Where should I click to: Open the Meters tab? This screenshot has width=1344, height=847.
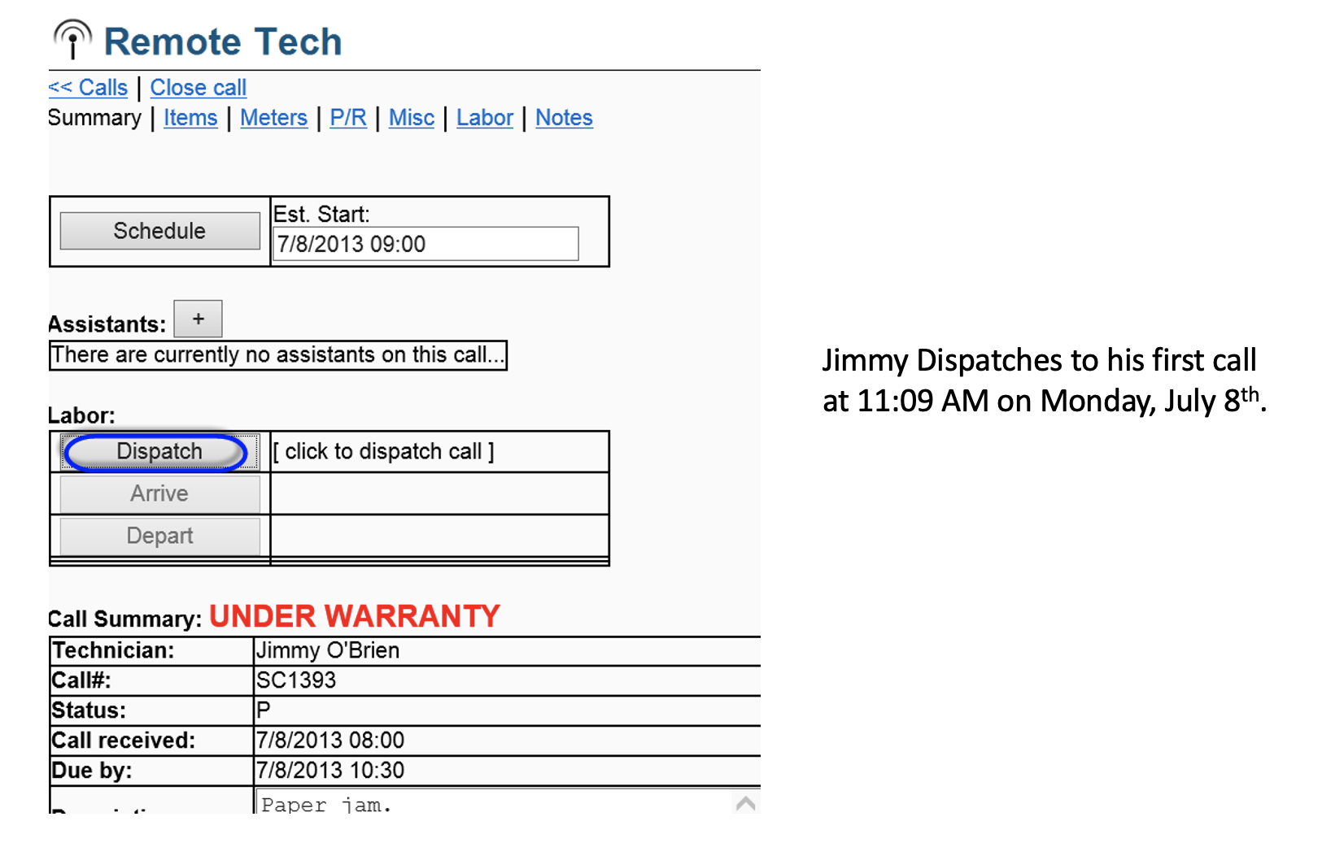[273, 118]
